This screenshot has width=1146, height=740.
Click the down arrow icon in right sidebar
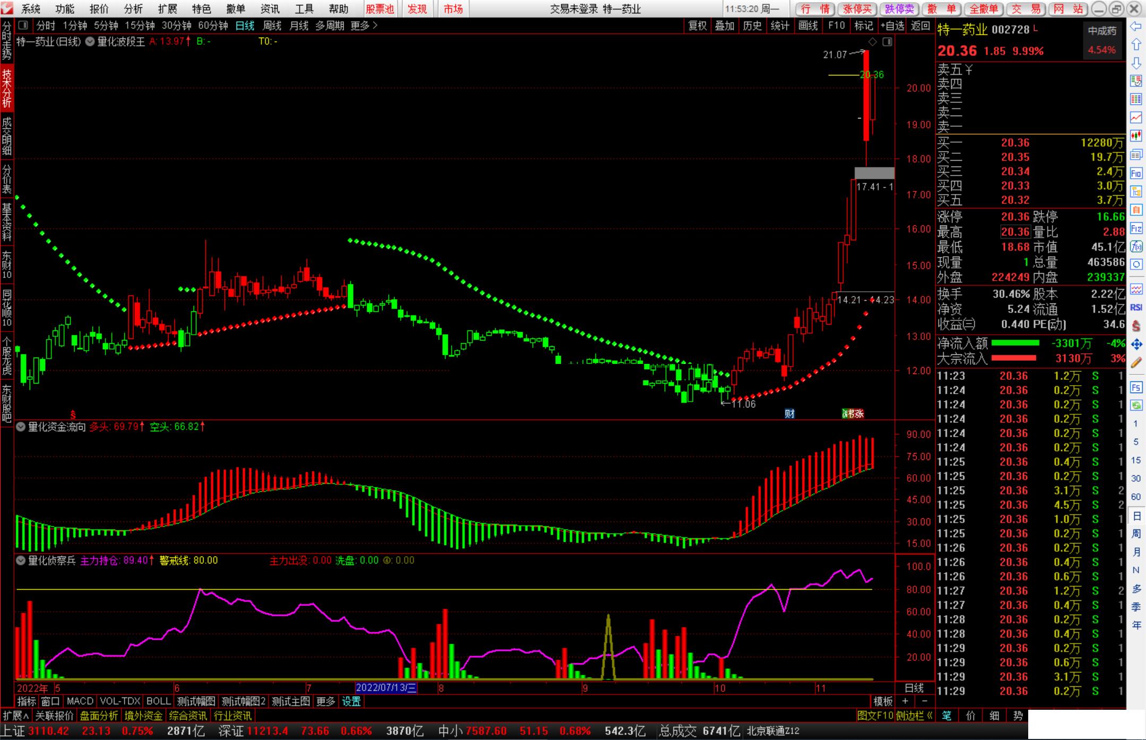[x=1136, y=63]
